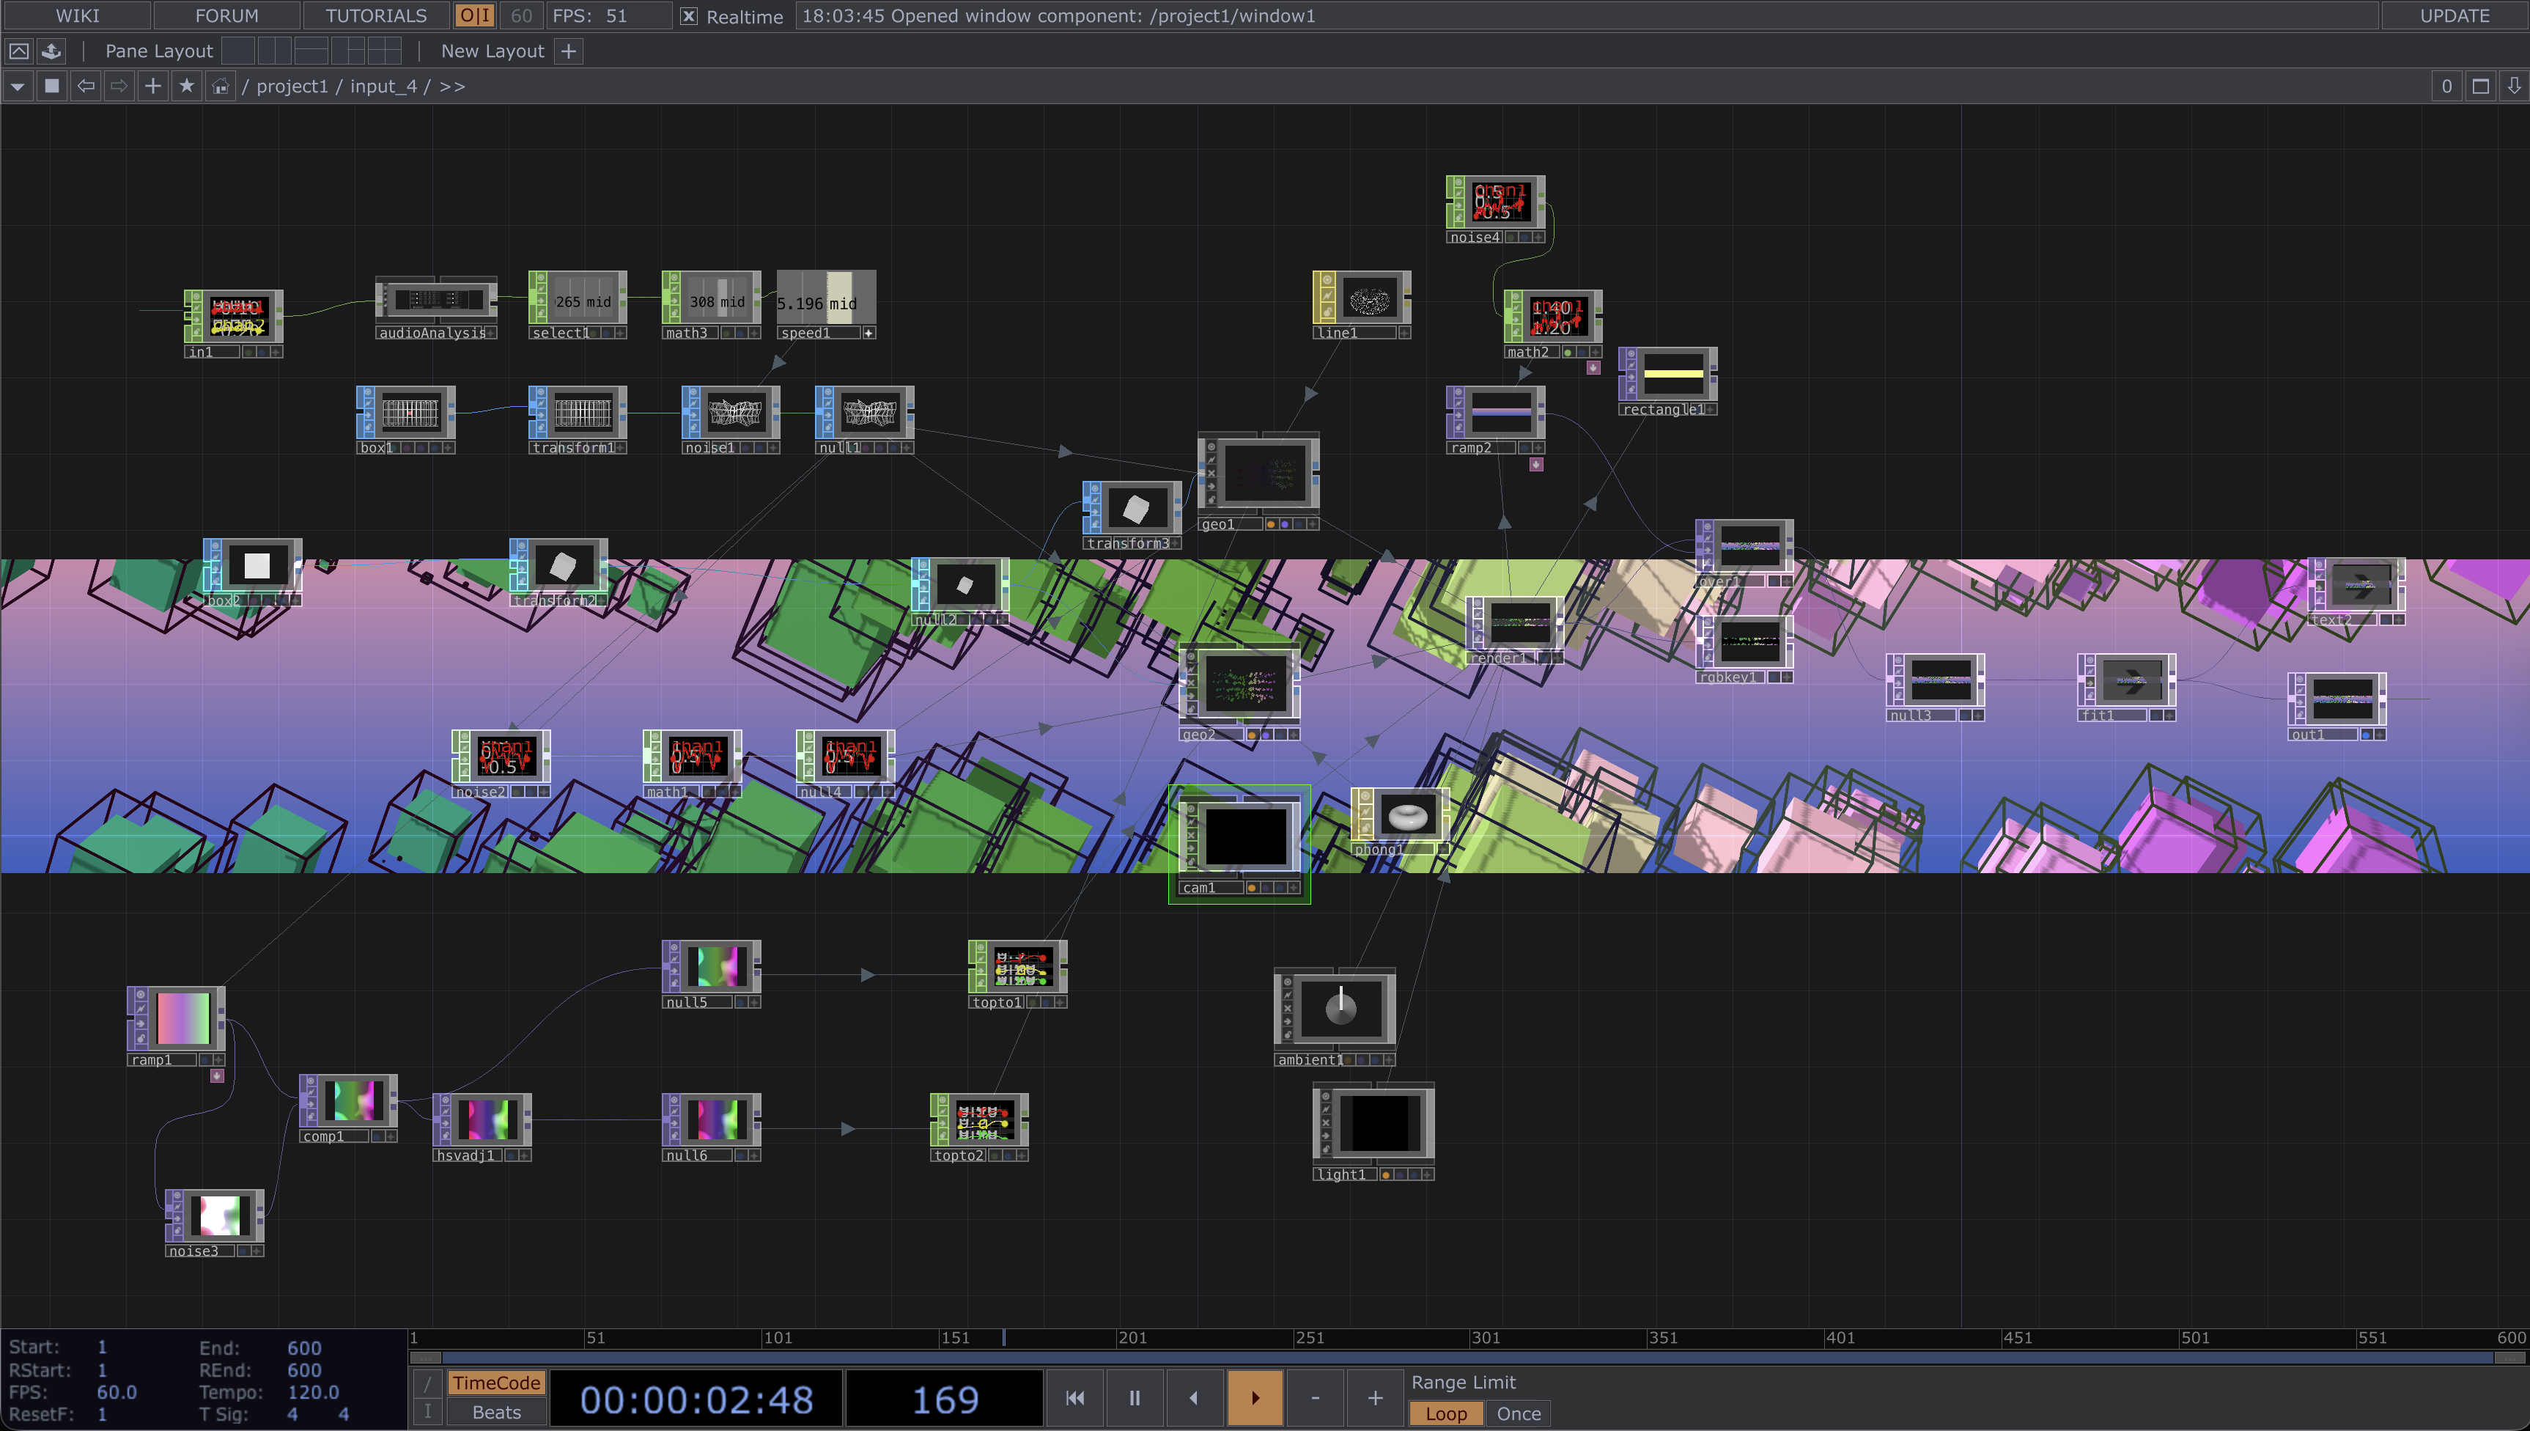This screenshot has height=1431, width=2530.
Task: Pause the timeline playback
Action: coord(1134,1397)
